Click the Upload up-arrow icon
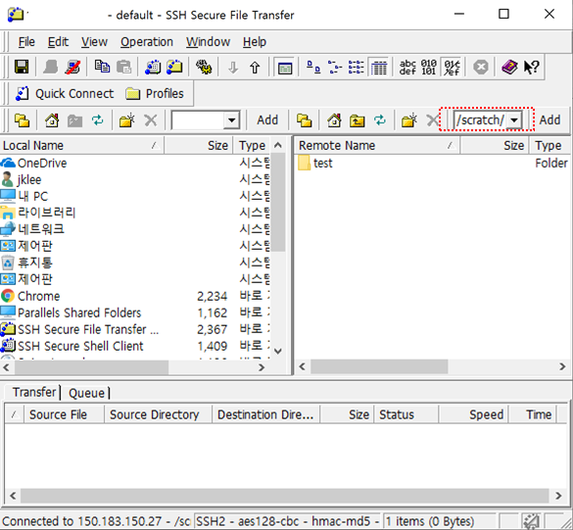This screenshot has width=573, height=530. pyautogui.click(x=255, y=68)
